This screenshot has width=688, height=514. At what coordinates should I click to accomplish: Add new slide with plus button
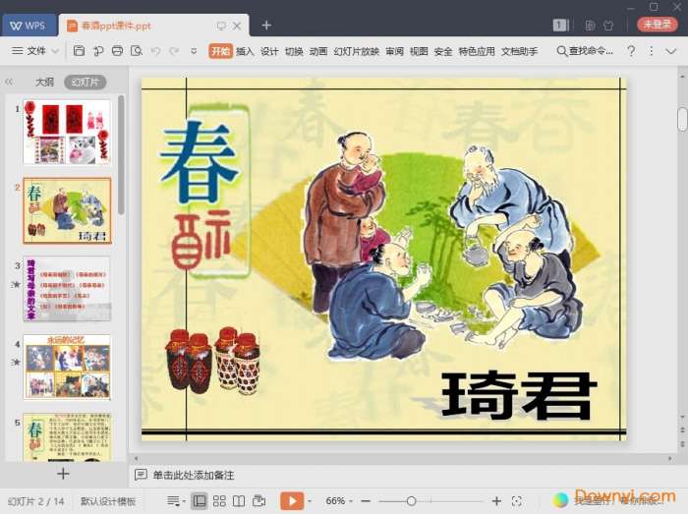tap(63, 474)
